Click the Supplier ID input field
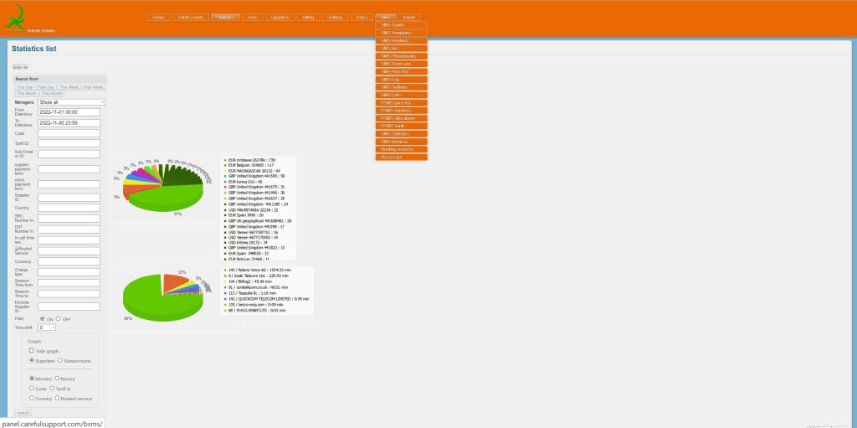 (x=69, y=197)
